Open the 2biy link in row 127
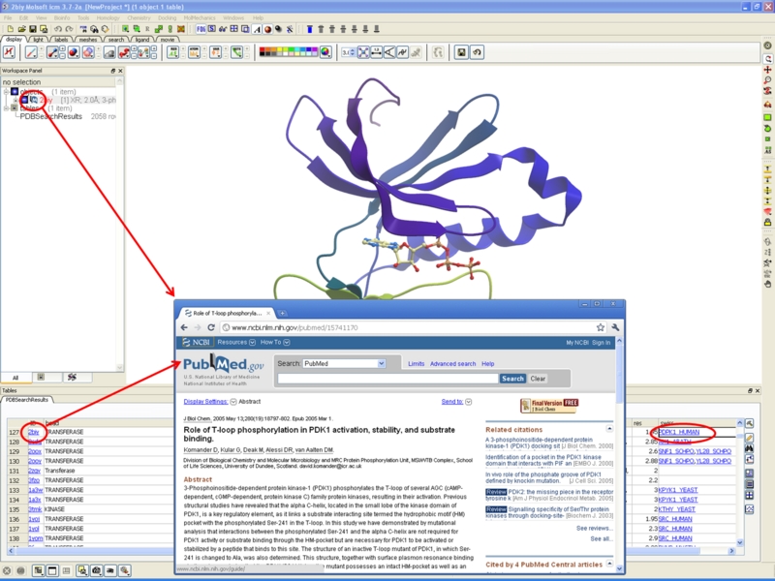775x581 pixels. pos(34,432)
